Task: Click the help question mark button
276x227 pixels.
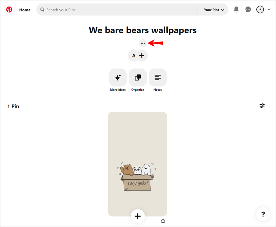Action: [263, 214]
